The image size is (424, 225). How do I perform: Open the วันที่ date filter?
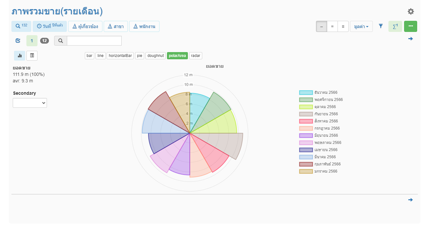50,26
